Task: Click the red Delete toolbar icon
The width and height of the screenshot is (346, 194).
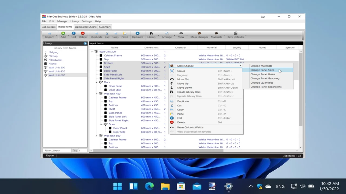Action: pyautogui.click(x=83, y=33)
